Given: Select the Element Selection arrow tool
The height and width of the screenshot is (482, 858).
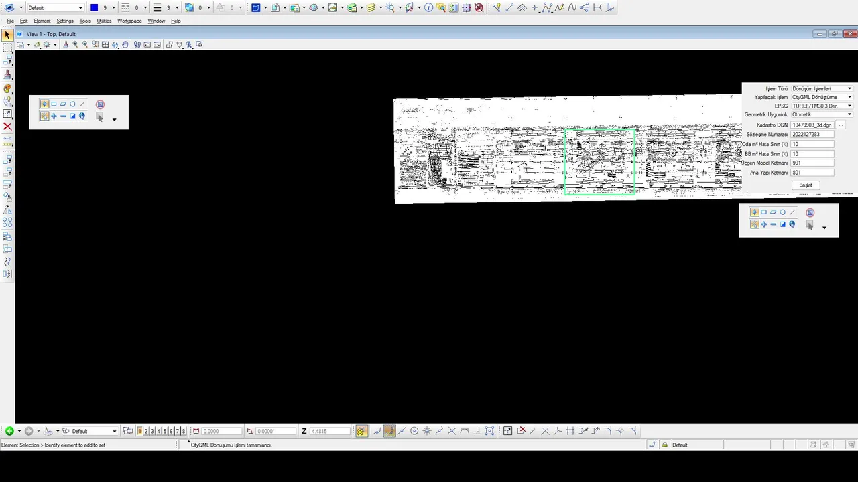Looking at the screenshot, I should pos(7,35).
